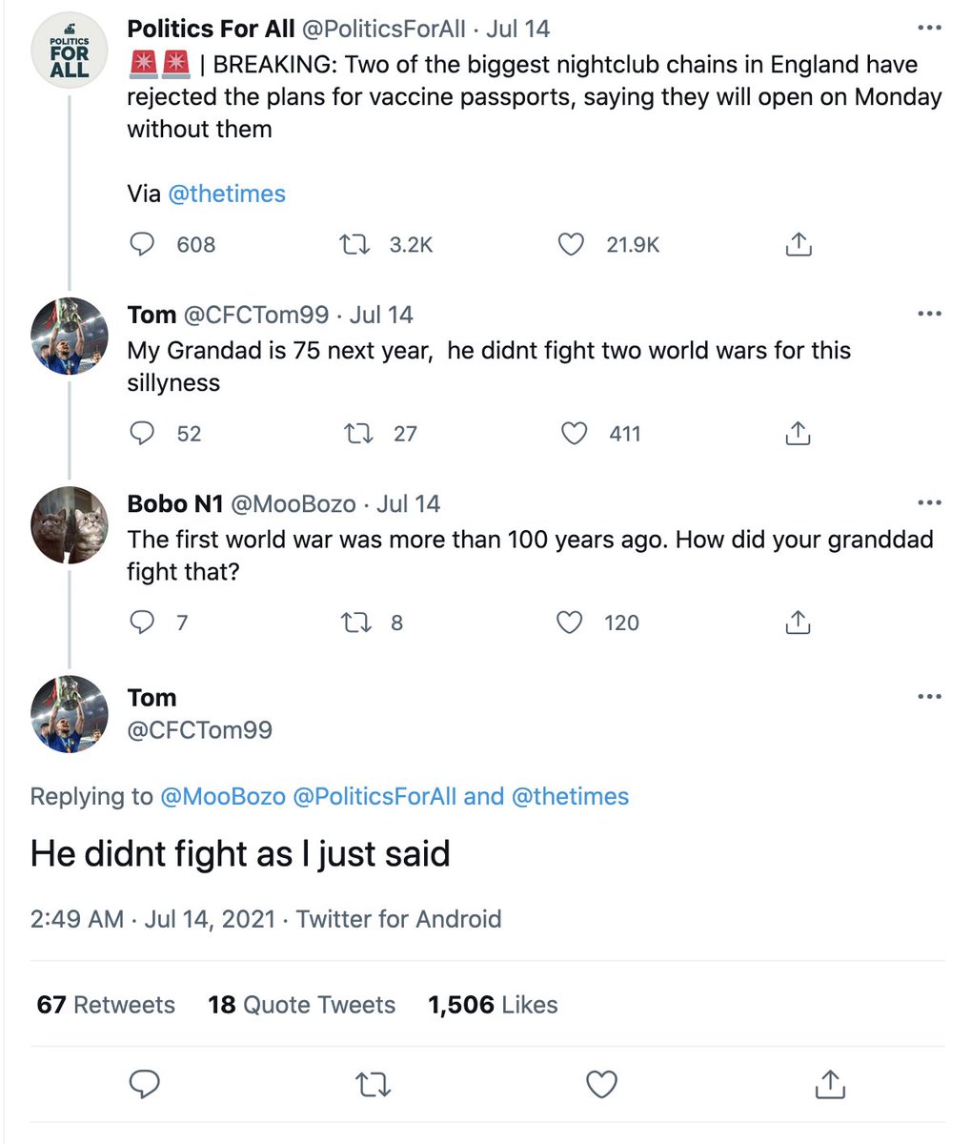This screenshot has height=1144, width=971.
Task: Open more options menu on Bobo N1's tweet
Action: (929, 503)
